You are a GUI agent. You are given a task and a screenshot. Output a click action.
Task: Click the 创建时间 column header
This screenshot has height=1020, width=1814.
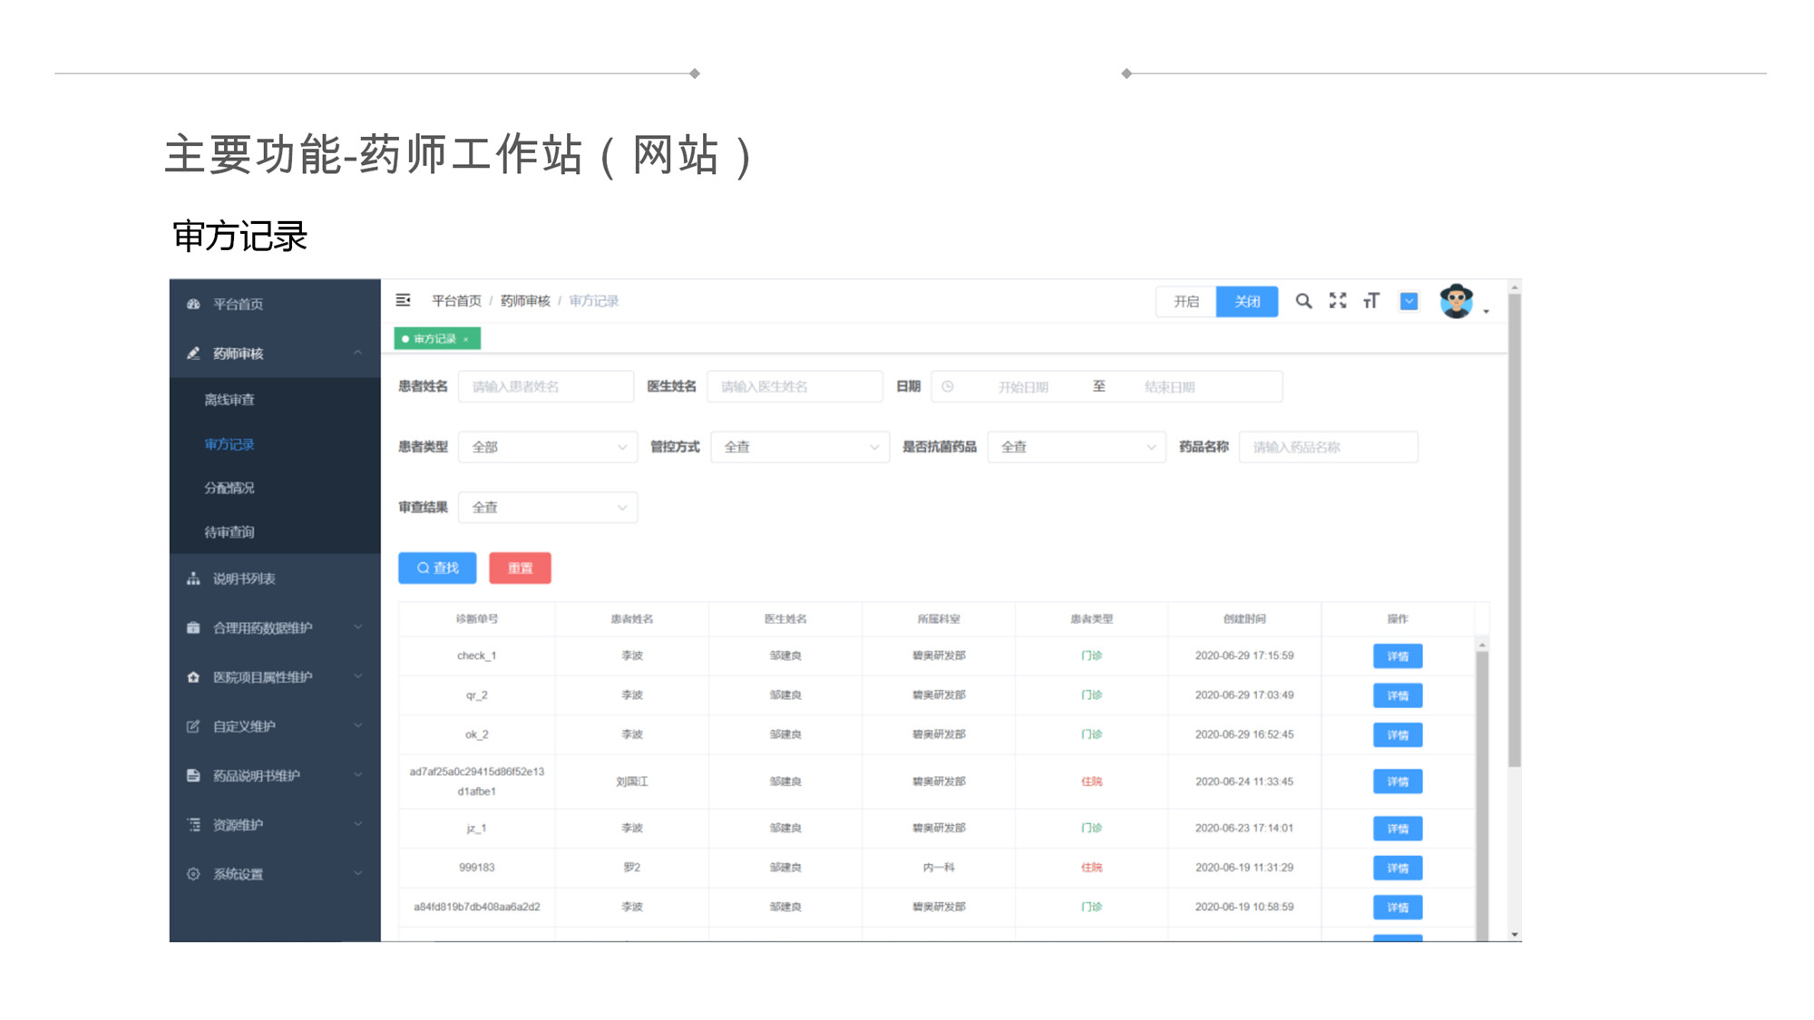(x=1244, y=619)
